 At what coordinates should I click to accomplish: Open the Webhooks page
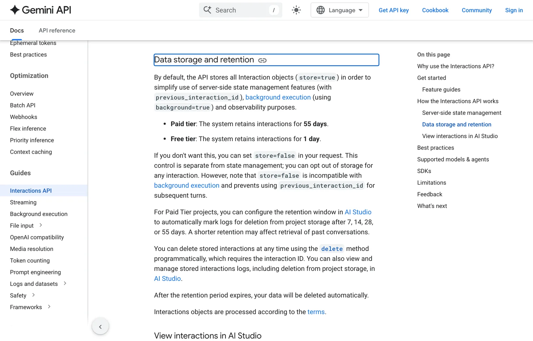coord(24,117)
